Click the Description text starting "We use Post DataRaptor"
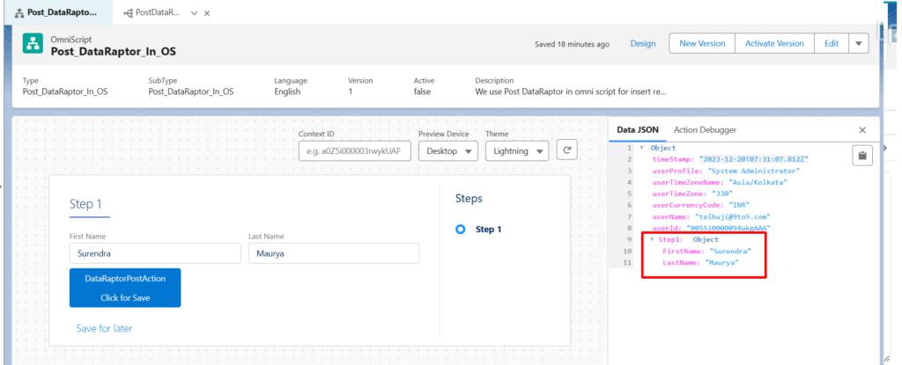The height and width of the screenshot is (365, 902). tap(571, 91)
